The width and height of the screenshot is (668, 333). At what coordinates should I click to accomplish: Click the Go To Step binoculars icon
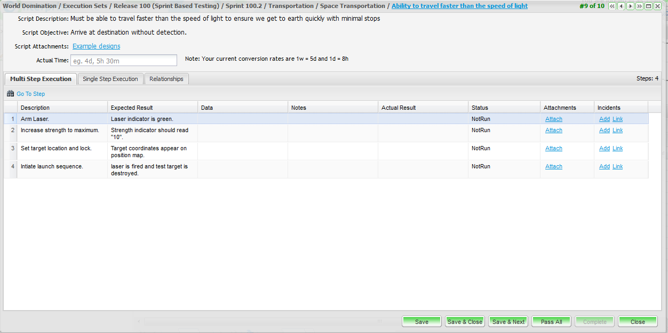point(10,94)
